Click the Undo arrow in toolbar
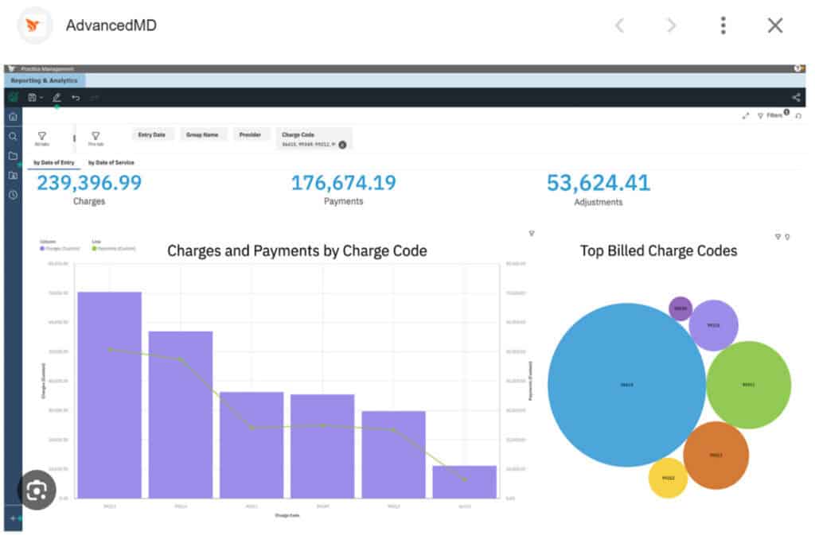815x543 pixels. pos(76,98)
